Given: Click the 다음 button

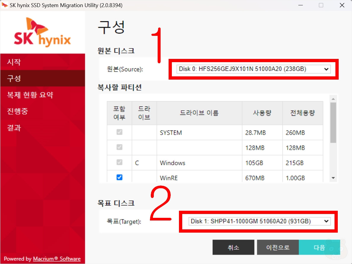Looking at the screenshot, I should pyautogui.click(x=319, y=247).
